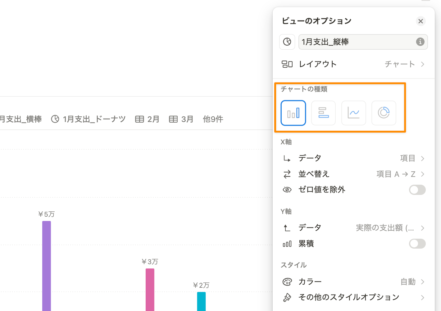Close the ビューのオプション panel
The image size is (441, 311).
[421, 21]
